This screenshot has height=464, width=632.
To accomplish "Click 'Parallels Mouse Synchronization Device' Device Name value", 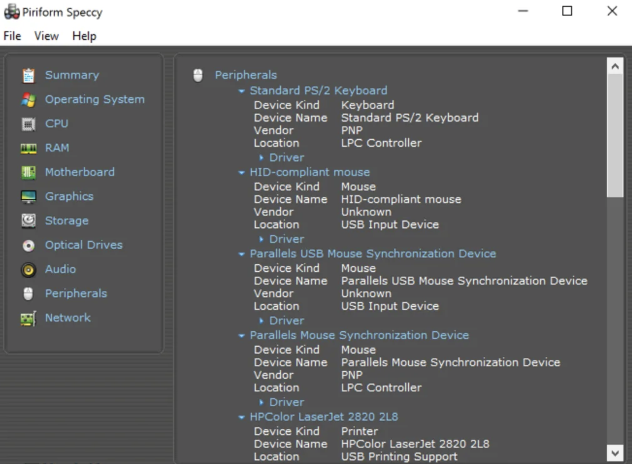I will tap(451, 363).
